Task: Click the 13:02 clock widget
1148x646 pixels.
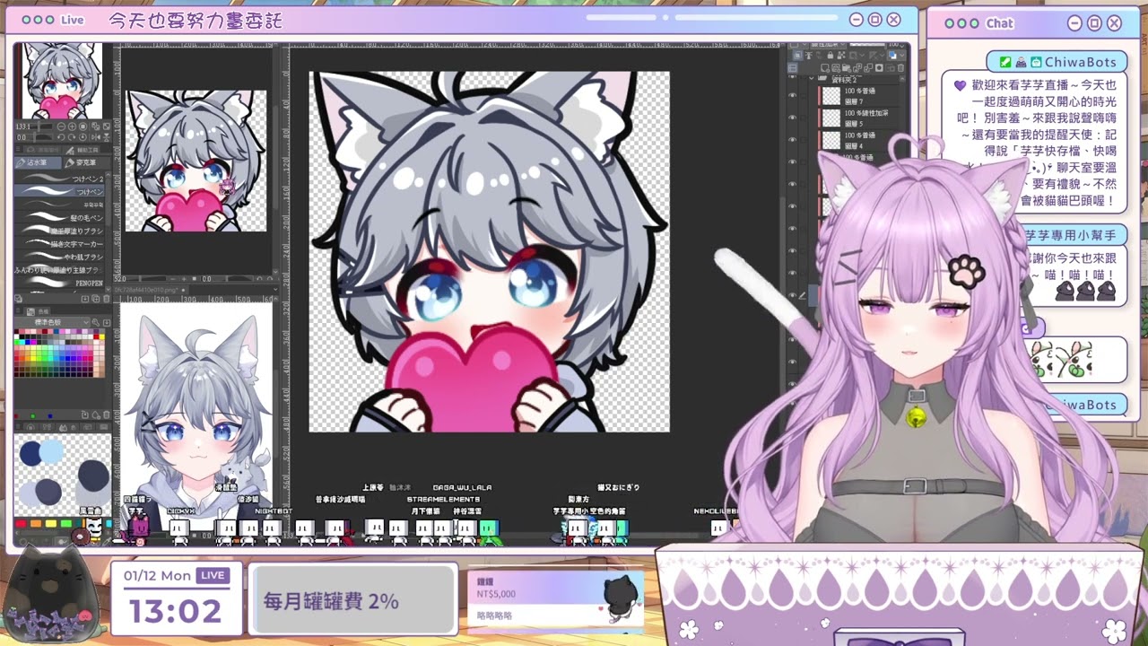Action: point(176,612)
